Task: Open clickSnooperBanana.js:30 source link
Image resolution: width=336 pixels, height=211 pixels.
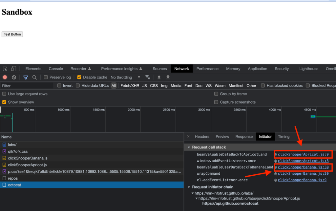Action: pyautogui.click(x=303, y=167)
